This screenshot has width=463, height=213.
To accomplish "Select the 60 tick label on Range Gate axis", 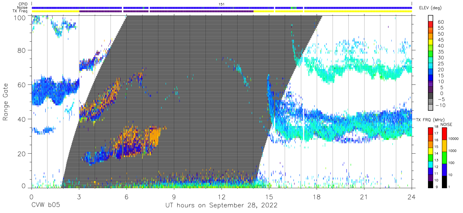I will point(22,85).
